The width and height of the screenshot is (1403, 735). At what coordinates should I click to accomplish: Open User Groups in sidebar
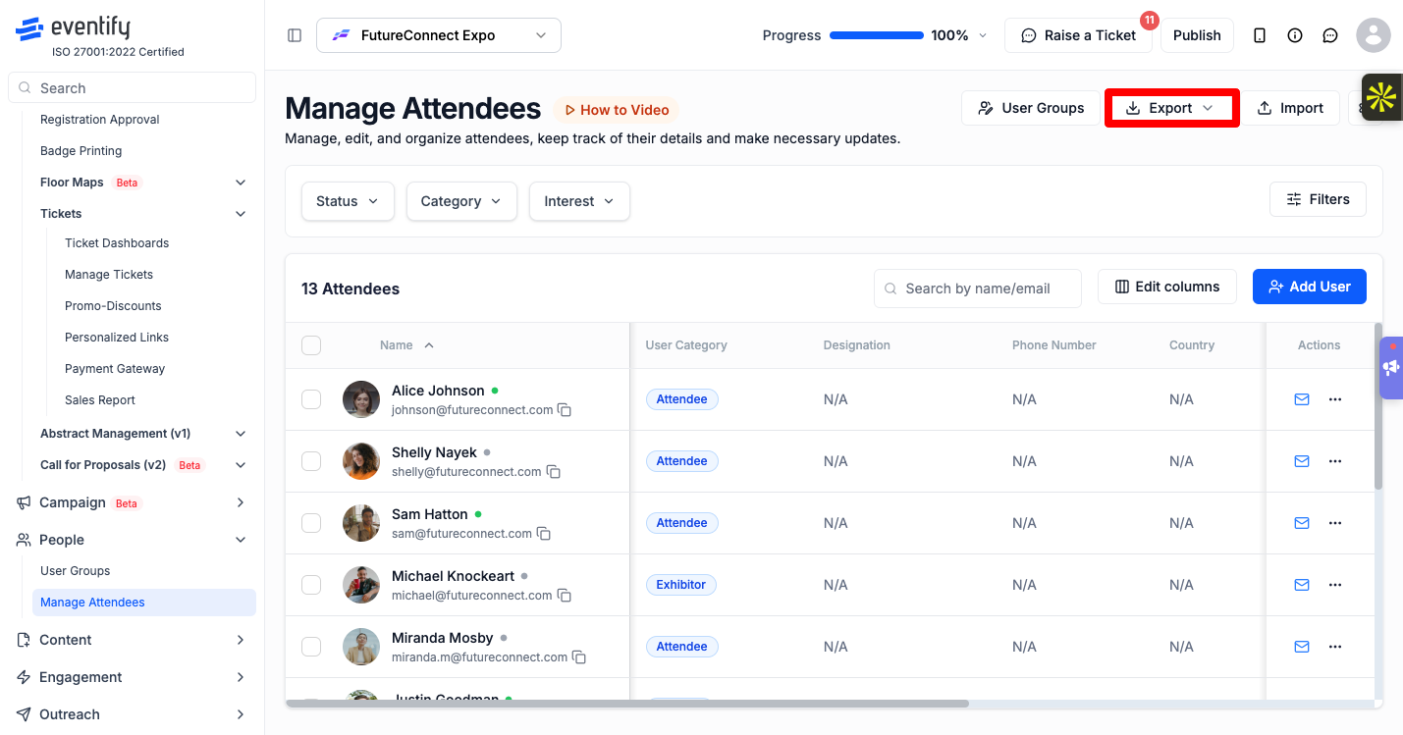tap(76, 571)
